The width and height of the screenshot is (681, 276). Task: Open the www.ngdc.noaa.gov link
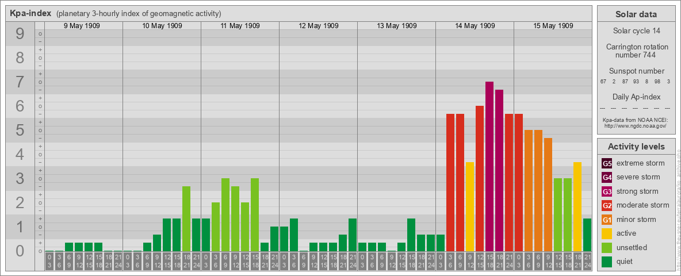636,125
